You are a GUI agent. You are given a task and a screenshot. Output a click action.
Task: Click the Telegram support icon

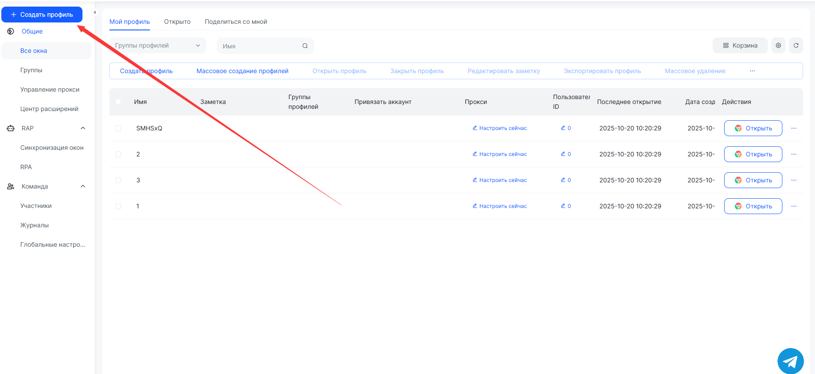point(790,361)
